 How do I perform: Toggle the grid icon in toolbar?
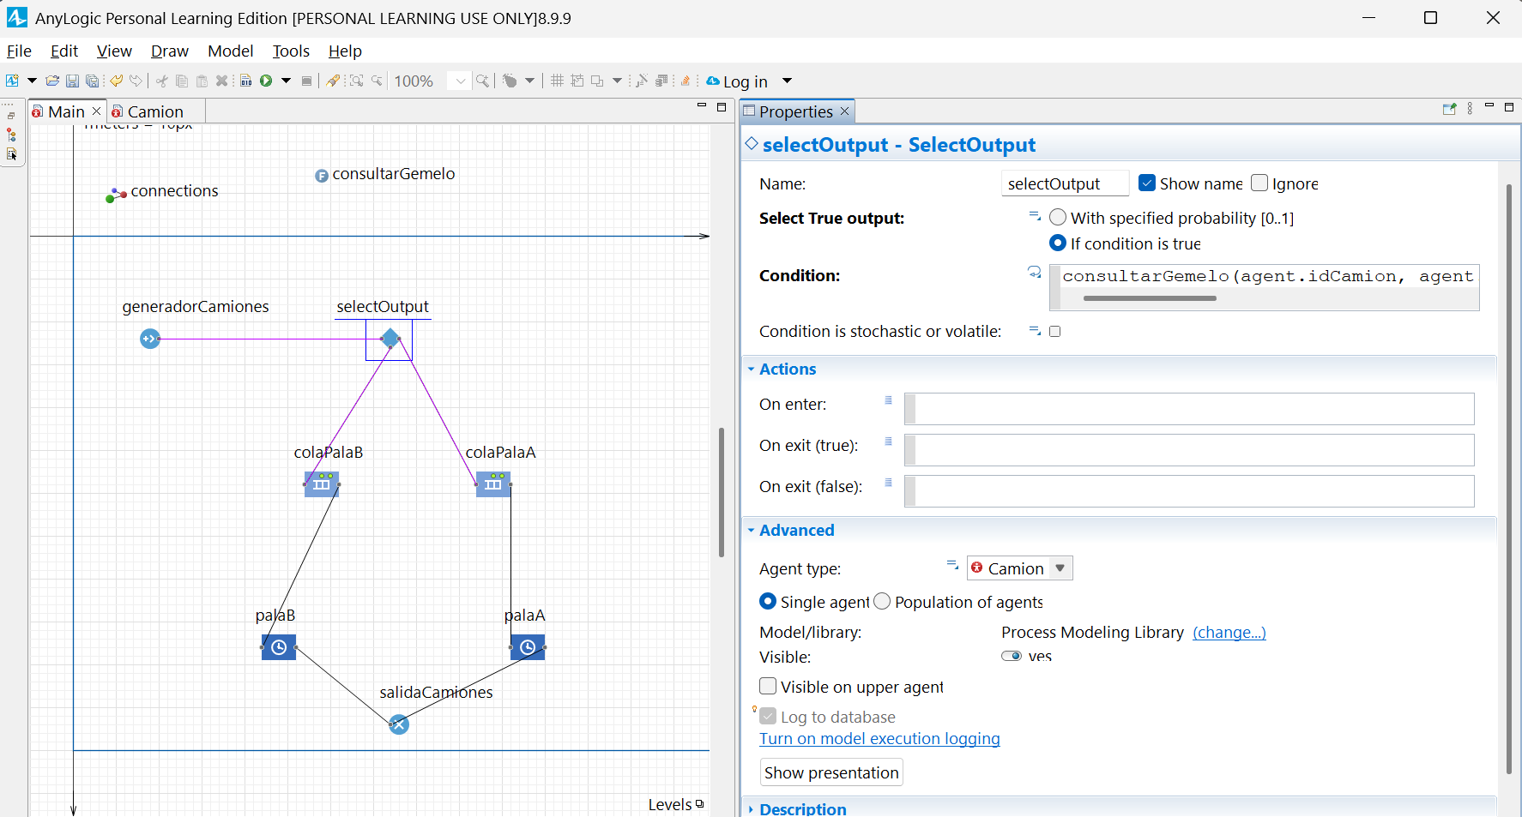click(x=557, y=81)
